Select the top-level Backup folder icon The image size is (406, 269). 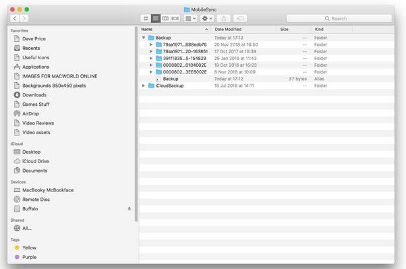click(x=151, y=38)
